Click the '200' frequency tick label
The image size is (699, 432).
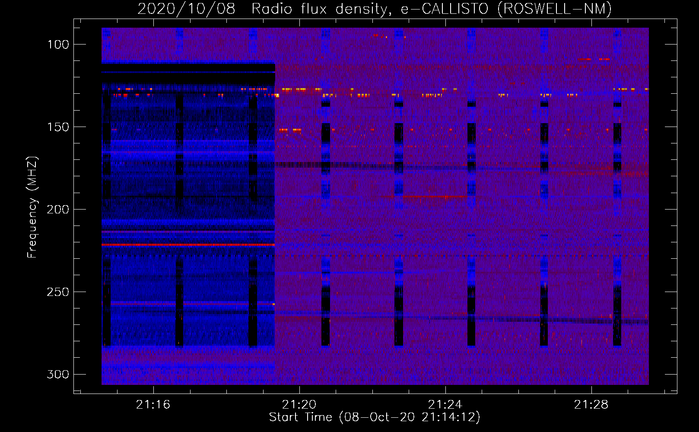pyautogui.click(x=58, y=210)
